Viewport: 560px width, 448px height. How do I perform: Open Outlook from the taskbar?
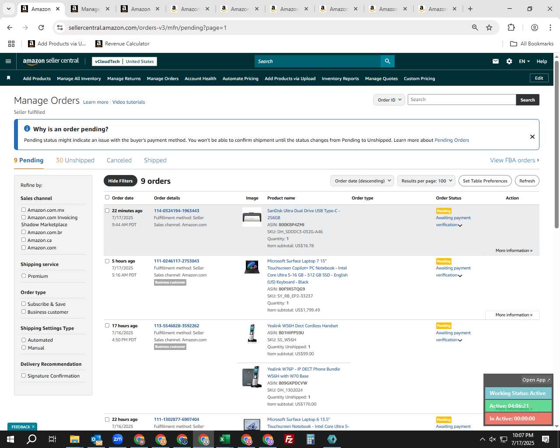[x=96, y=439]
